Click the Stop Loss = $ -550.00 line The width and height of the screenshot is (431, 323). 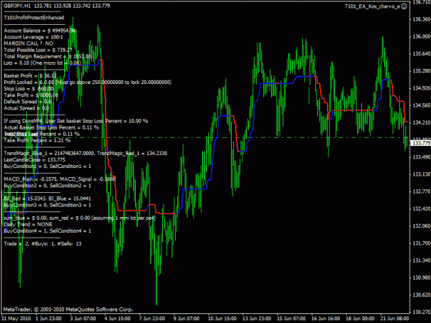29,89
